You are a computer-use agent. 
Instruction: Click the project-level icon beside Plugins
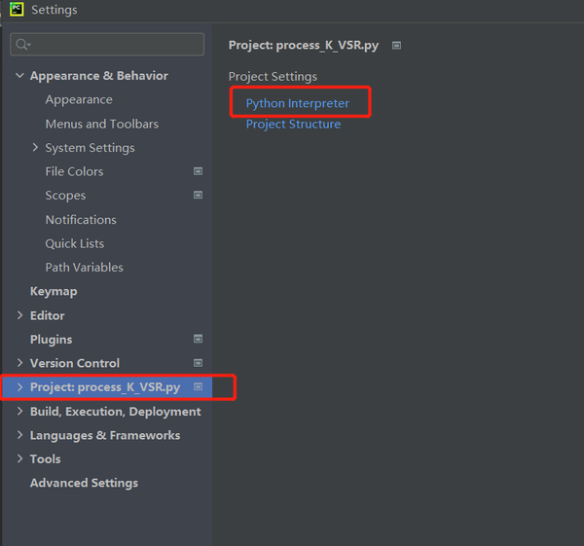199,339
